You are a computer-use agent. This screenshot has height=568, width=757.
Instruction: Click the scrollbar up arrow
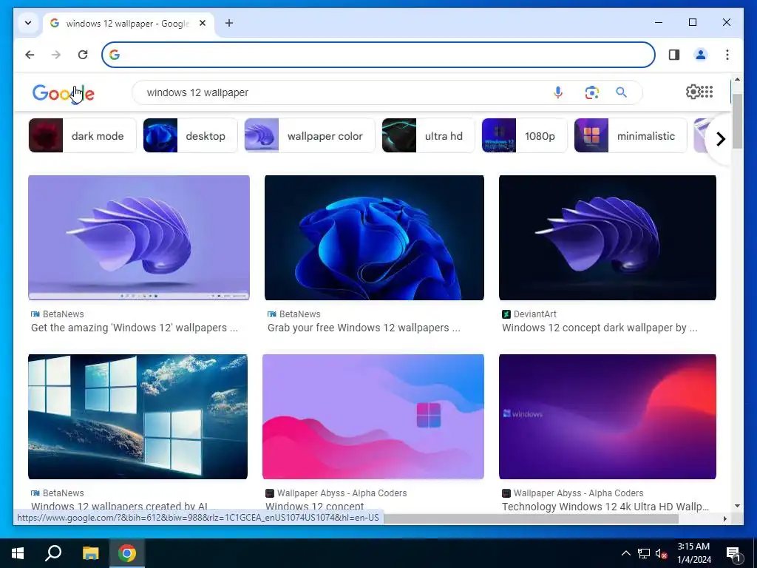(737, 78)
